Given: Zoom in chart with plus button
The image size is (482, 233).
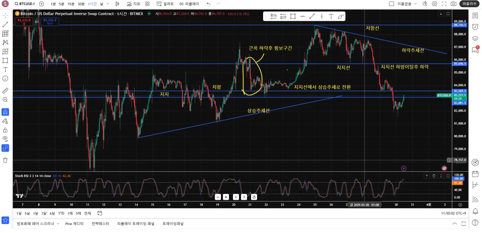Looking at the screenshot, I should click(226, 197).
